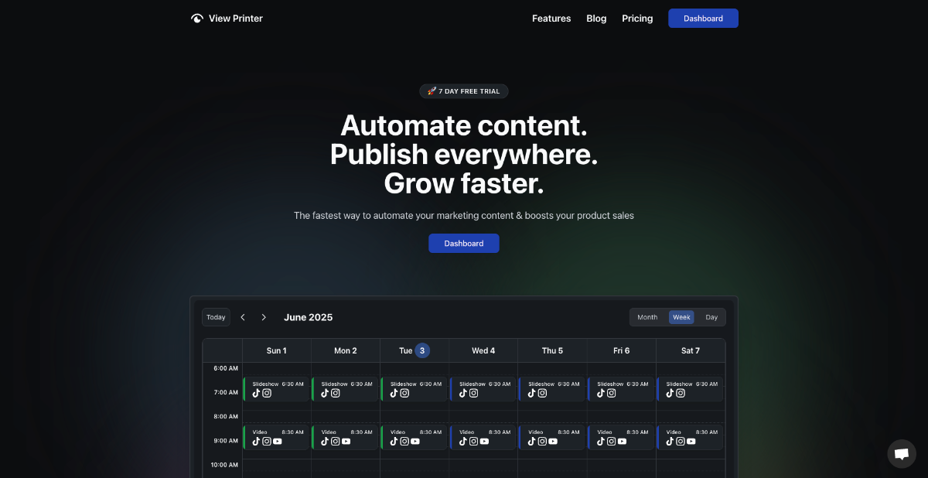Screen dimensions: 928x478
Task: Click the Dashboard button below the tagline
Action: 464,243
